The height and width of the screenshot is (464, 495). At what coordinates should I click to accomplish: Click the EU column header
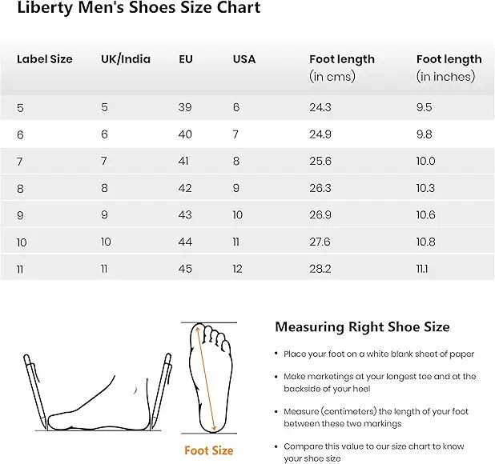point(186,59)
